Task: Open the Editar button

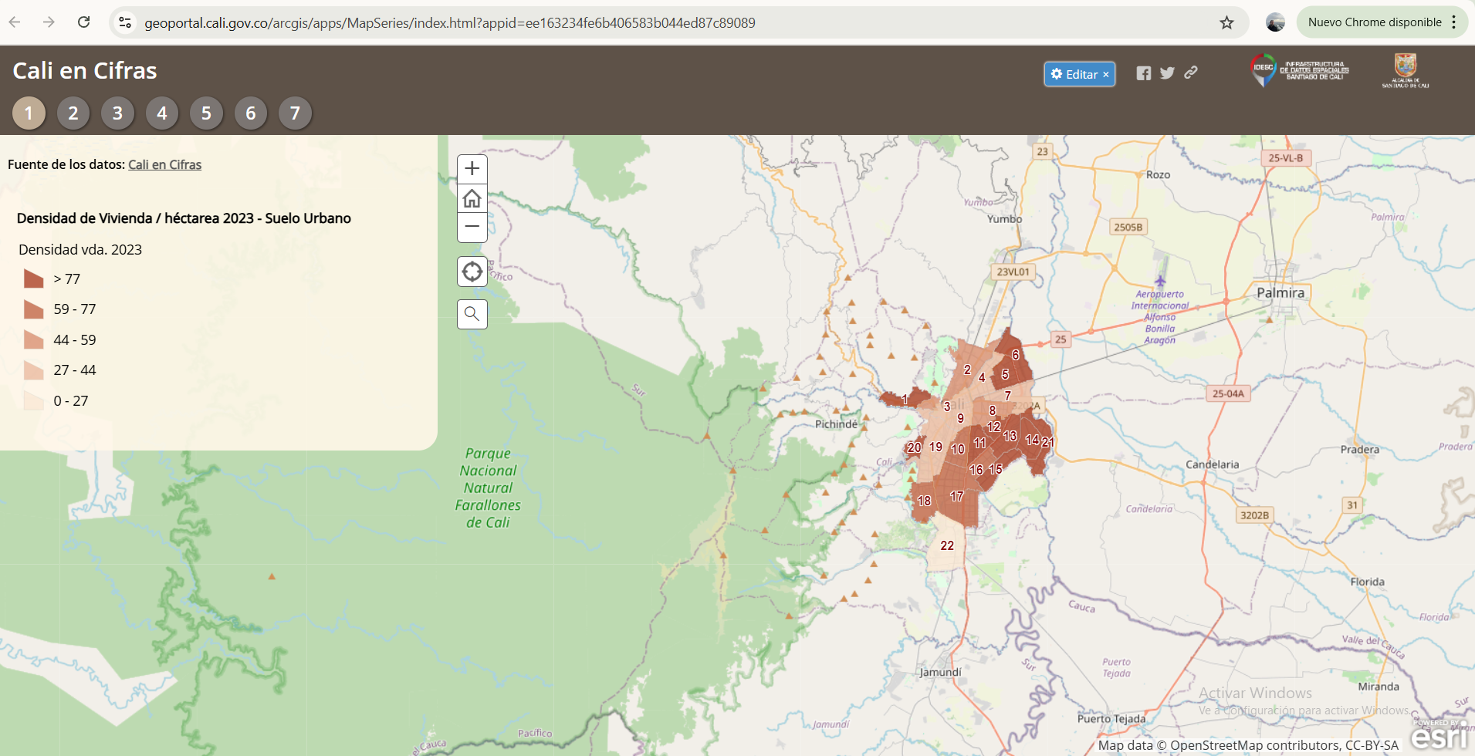Action: click(x=1079, y=74)
